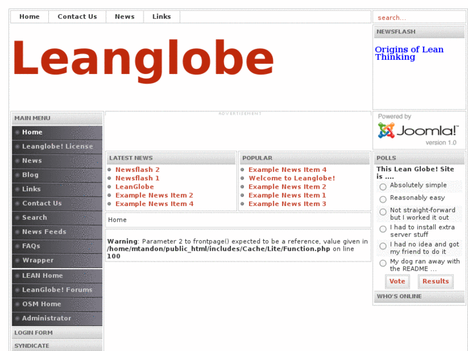Screen dimensions: 468x351
Task: Open News in the Main Menu sidebar
Action: coord(57,161)
